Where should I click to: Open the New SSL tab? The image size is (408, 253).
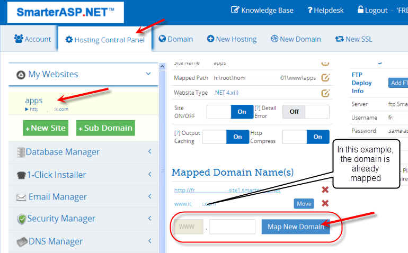point(353,39)
